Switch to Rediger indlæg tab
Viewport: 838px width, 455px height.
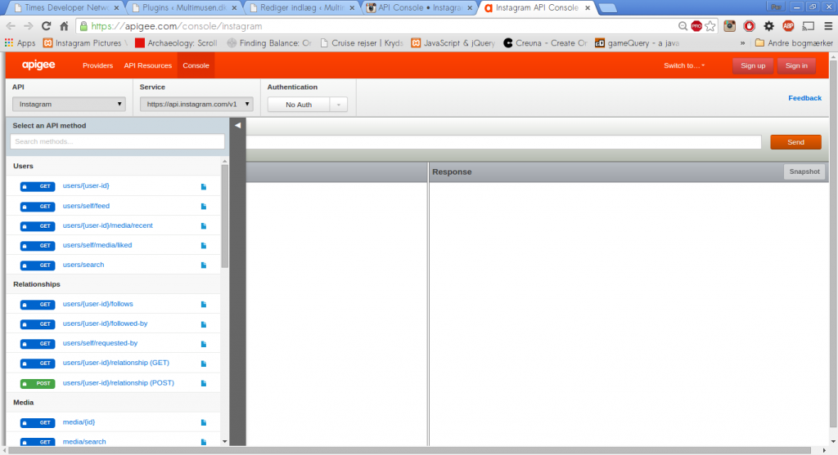[x=301, y=8]
